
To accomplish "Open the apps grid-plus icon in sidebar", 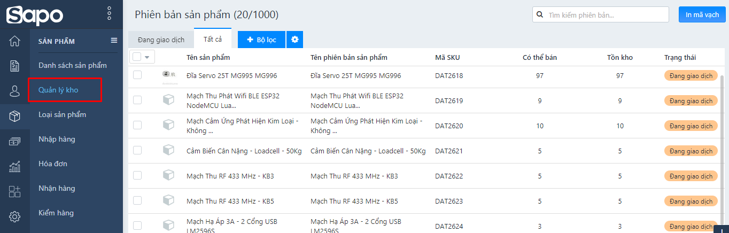I will point(15,191).
